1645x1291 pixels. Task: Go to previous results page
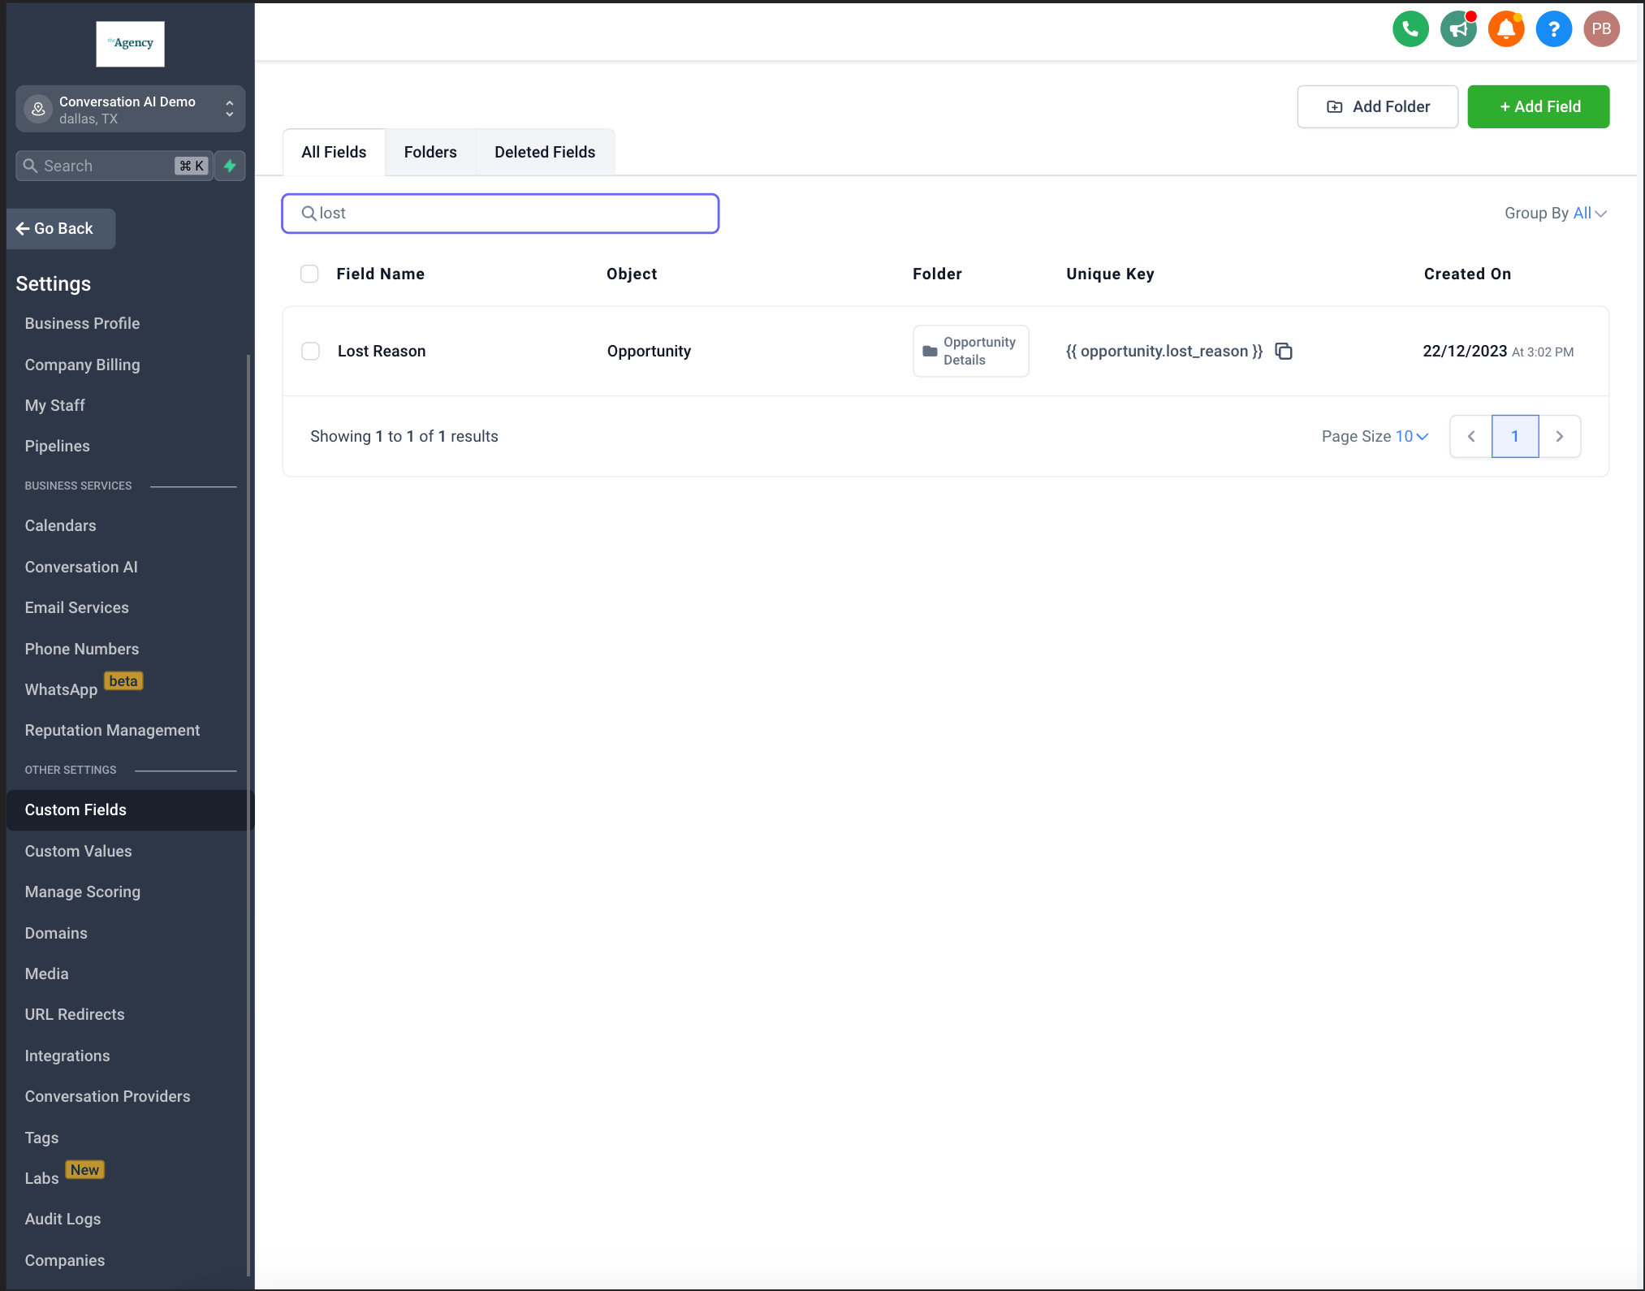click(x=1470, y=436)
